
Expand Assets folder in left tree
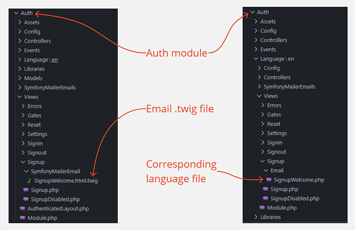coord(20,22)
